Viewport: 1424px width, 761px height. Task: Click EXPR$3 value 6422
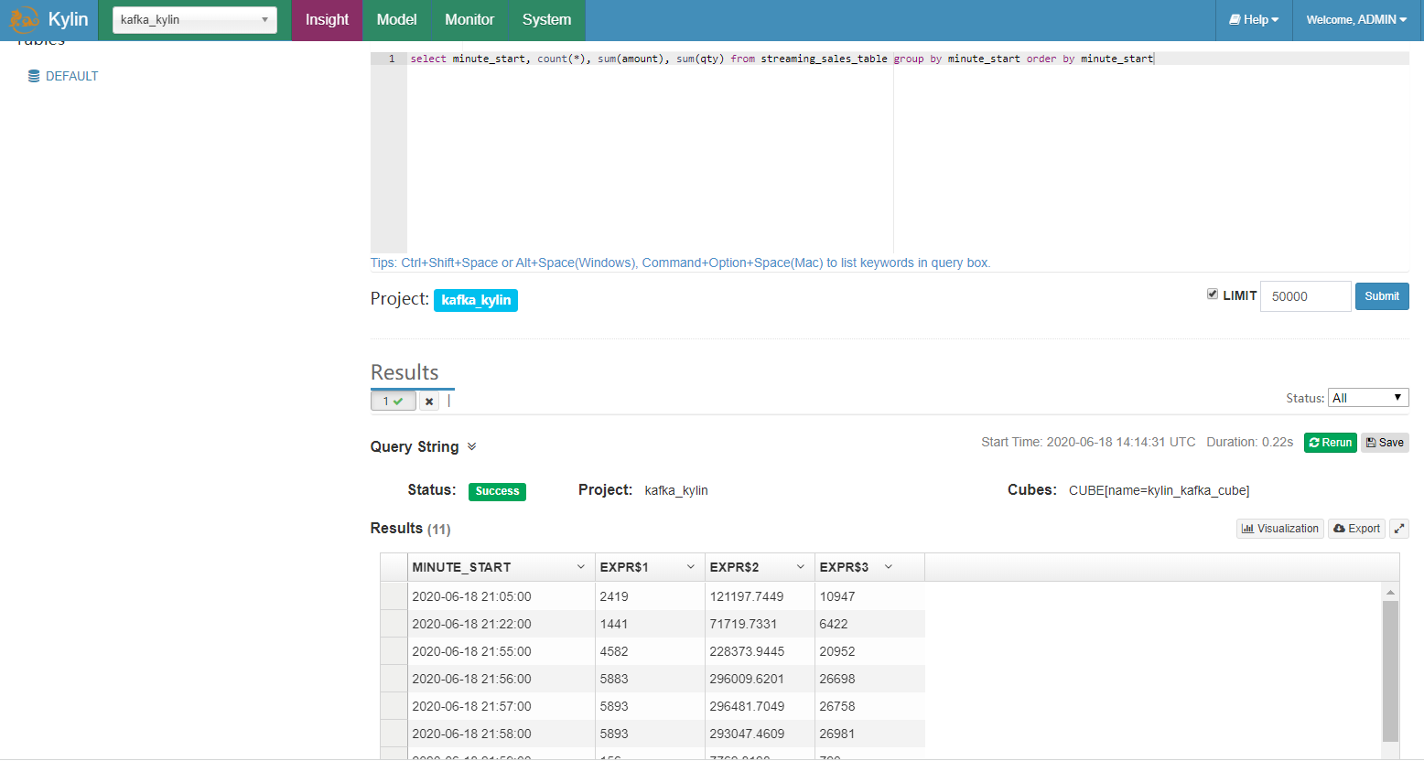869,624
